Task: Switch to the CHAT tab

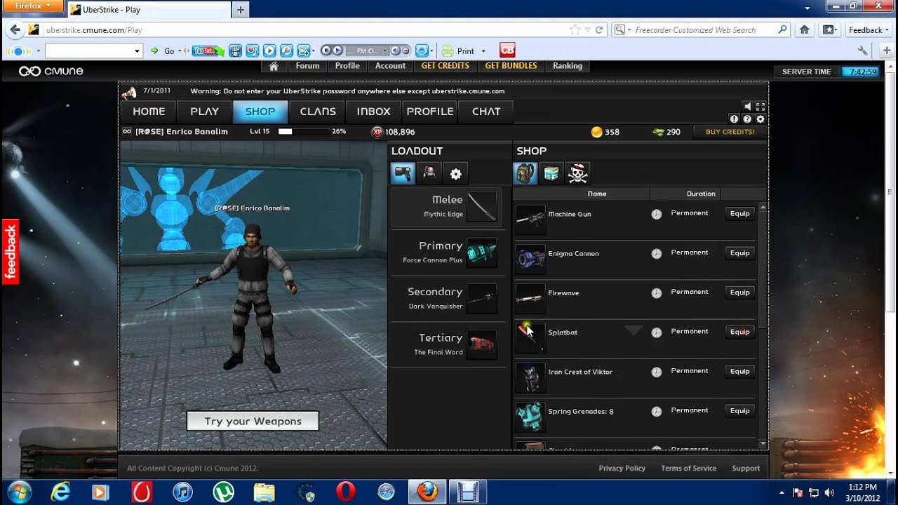Action: pyautogui.click(x=485, y=112)
